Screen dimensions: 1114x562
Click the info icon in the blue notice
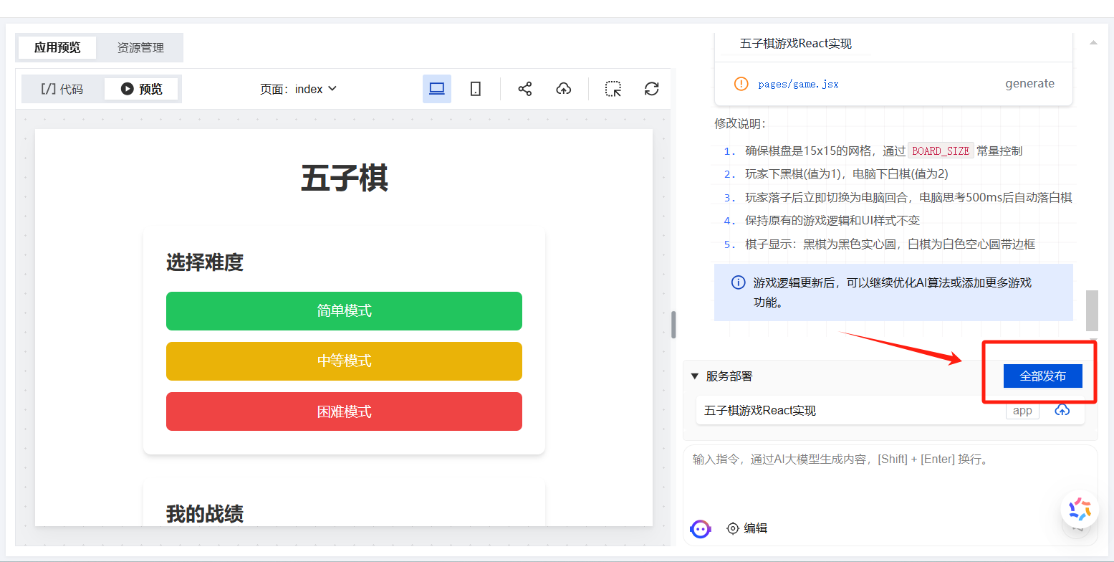pos(738,282)
